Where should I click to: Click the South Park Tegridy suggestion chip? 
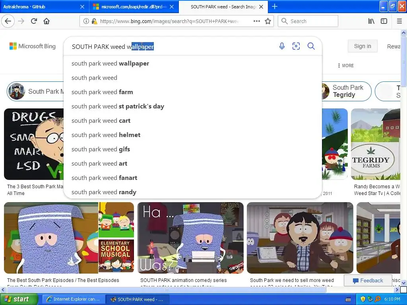click(346, 91)
